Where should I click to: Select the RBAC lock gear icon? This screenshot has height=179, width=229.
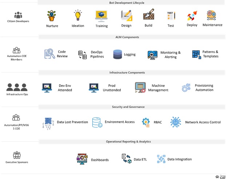146,123
